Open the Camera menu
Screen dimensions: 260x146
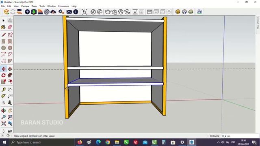(25, 6)
